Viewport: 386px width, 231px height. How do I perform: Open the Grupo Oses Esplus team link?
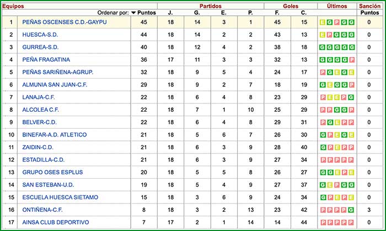(51, 172)
